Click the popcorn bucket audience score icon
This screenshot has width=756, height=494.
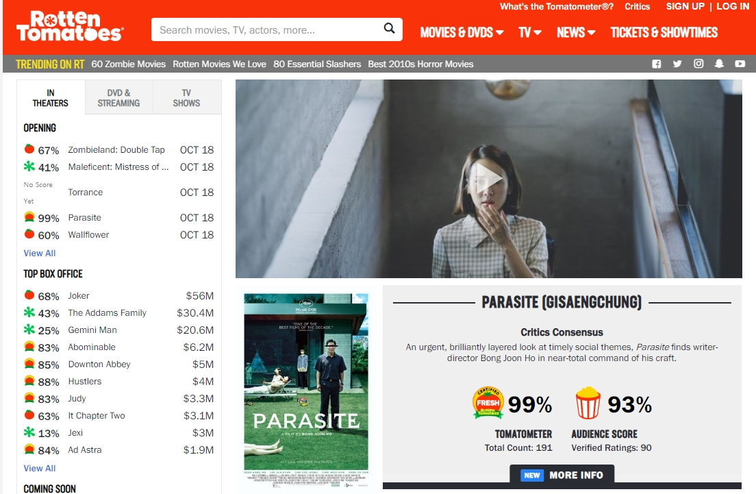588,403
